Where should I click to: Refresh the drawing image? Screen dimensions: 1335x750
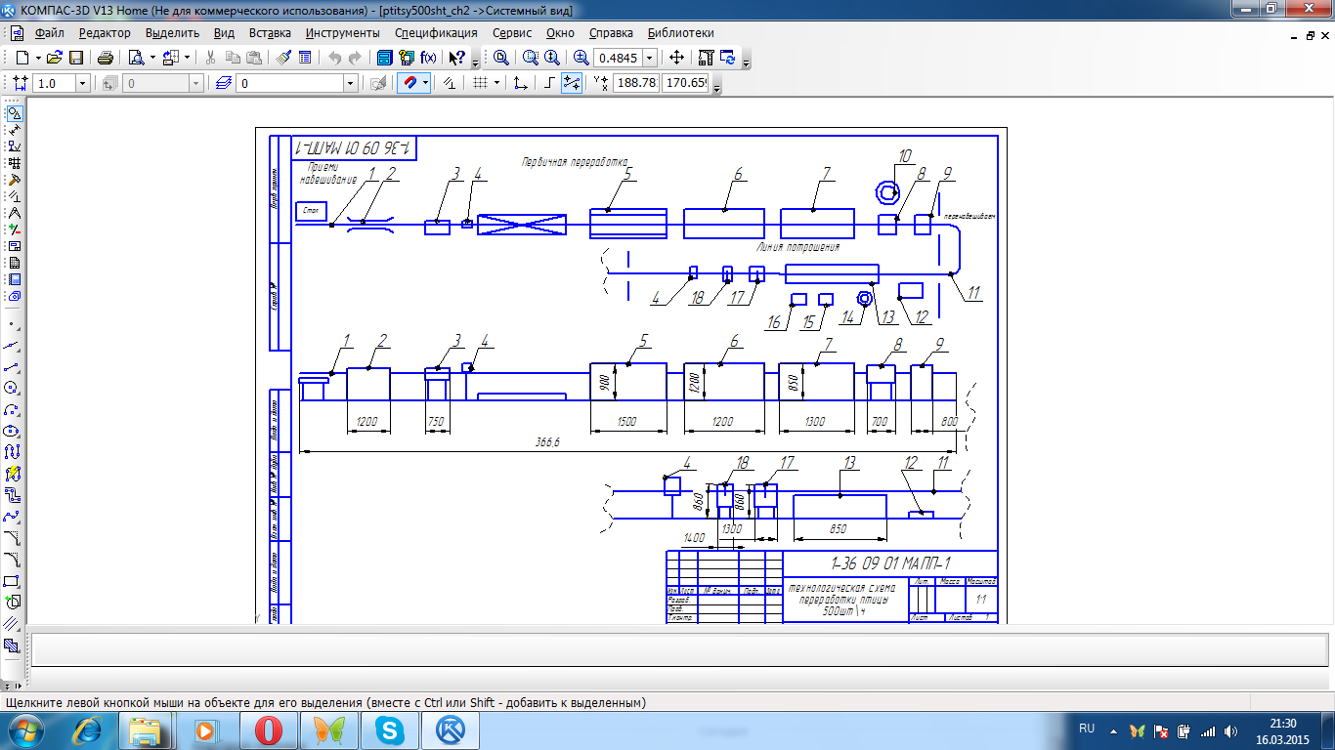click(x=728, y=58)
